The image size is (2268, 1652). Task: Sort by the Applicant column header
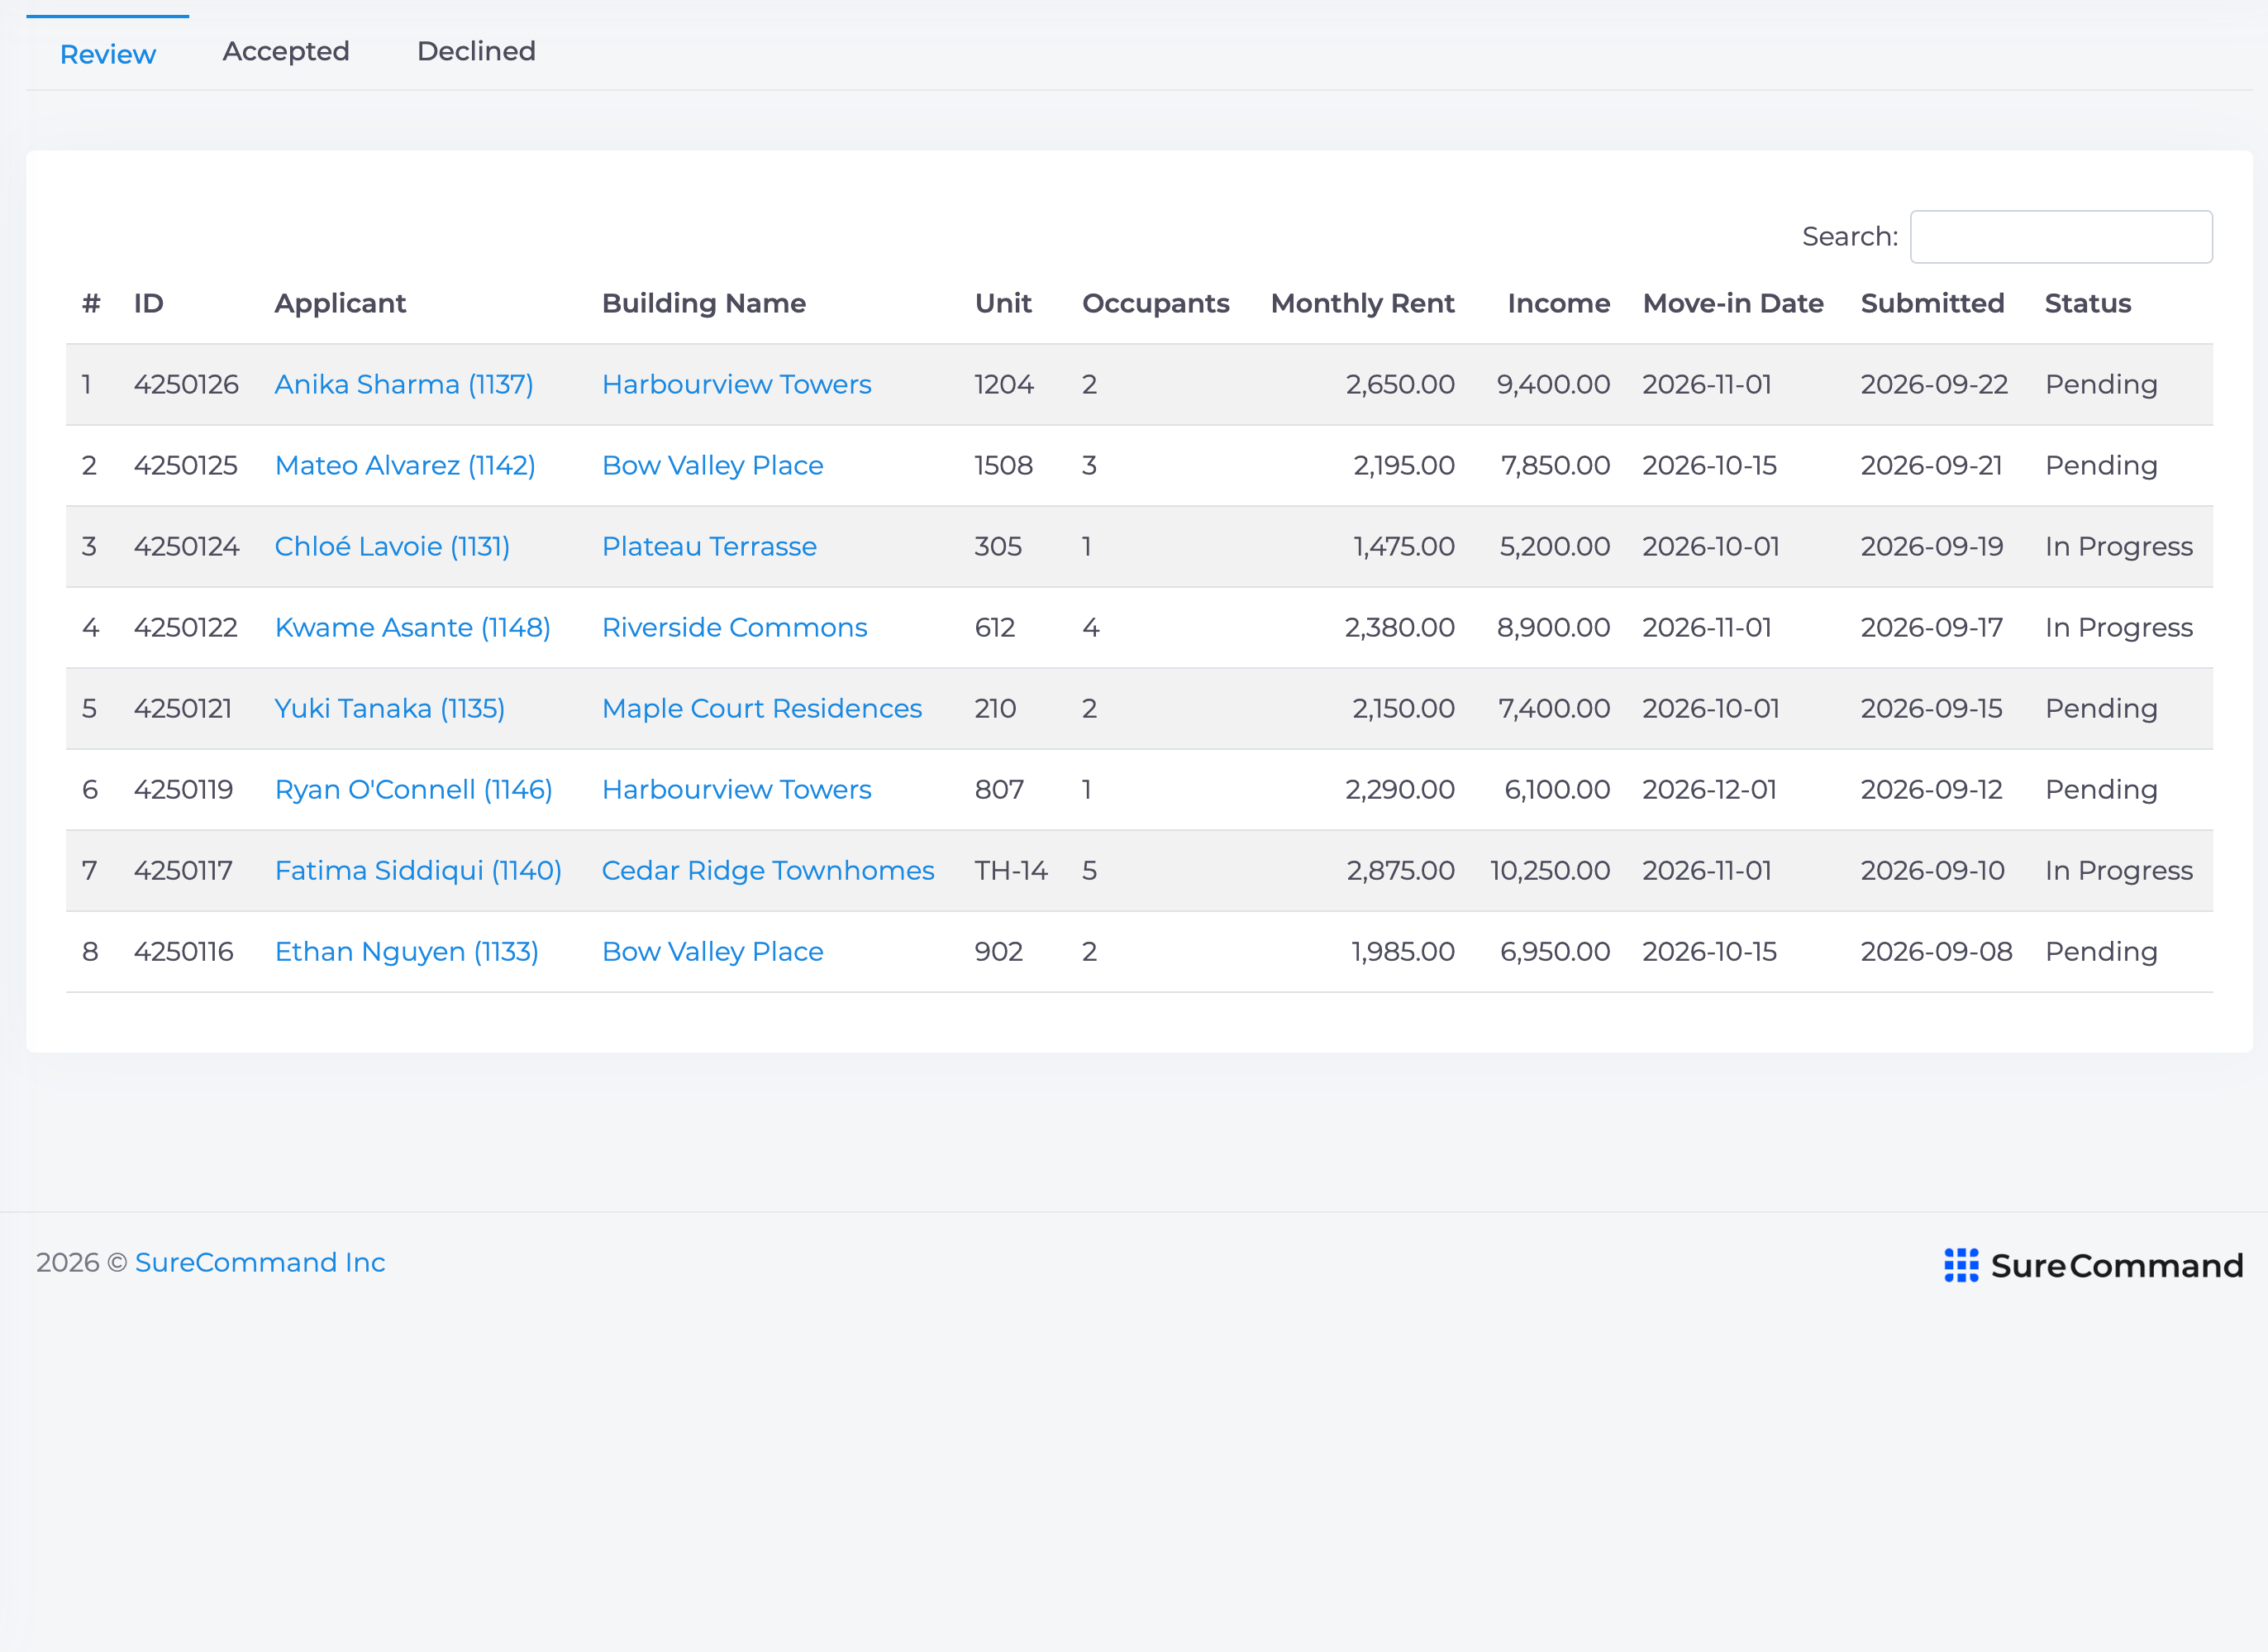click(x=340, y=303)
